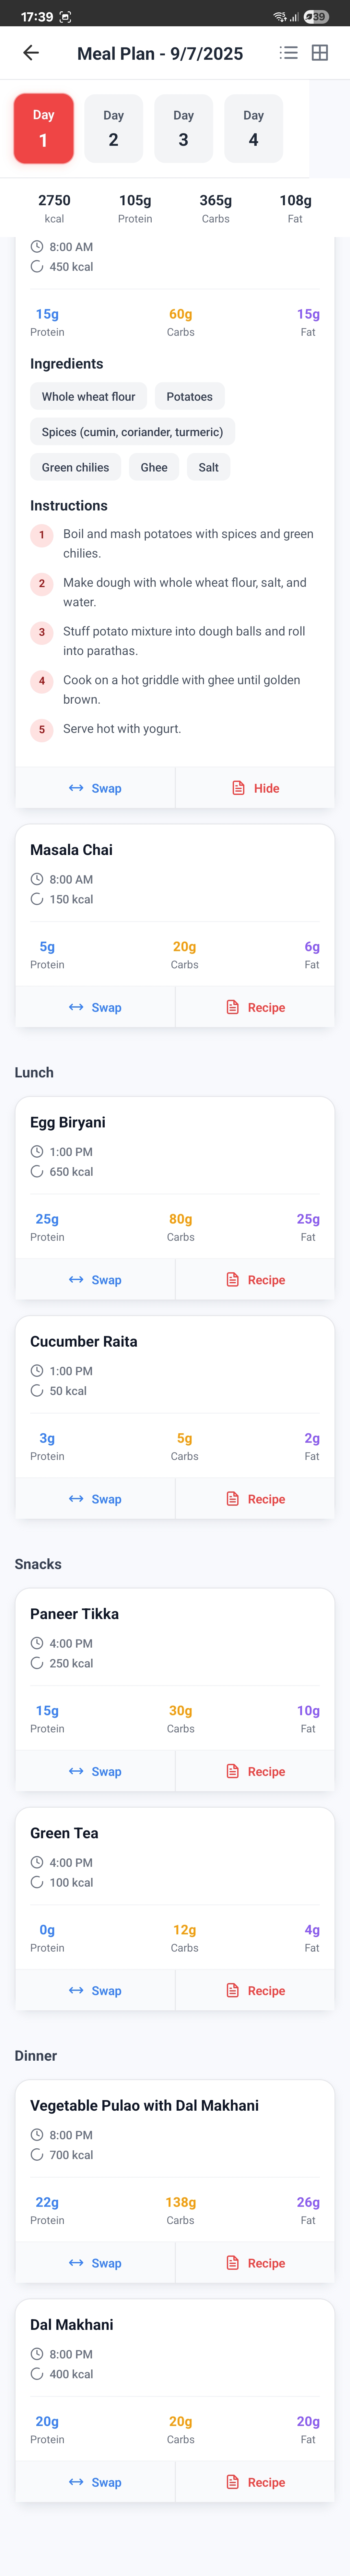This screenshot has width=350, height=2576.
Task: Go back using the arrow icon
Action: pos(31,53)
